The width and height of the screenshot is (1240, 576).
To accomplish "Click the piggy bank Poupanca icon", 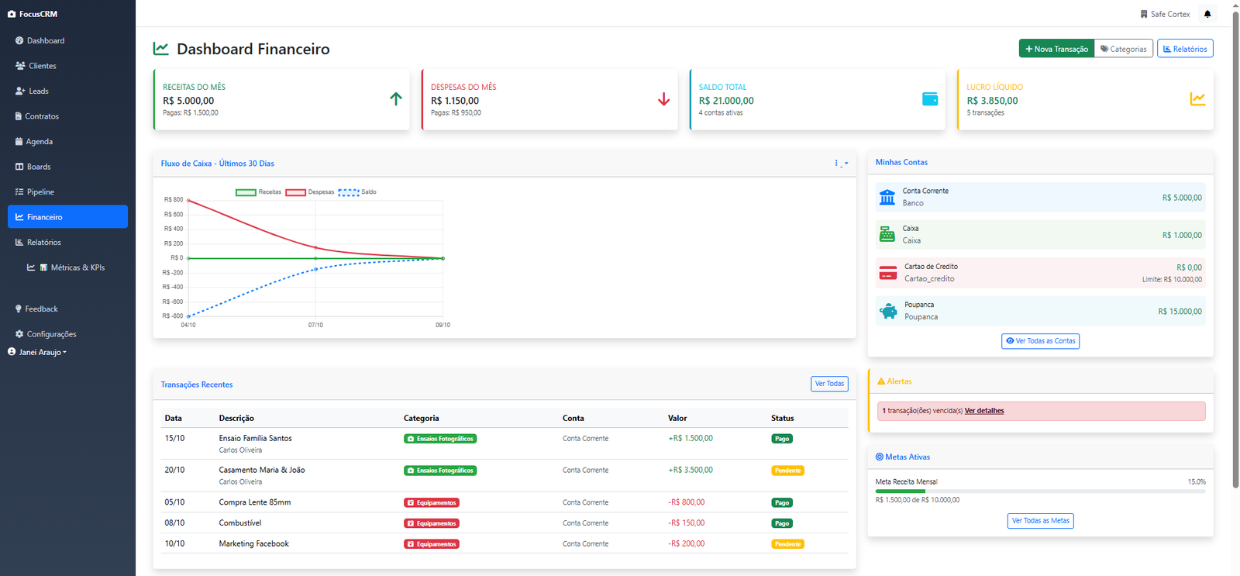I will coord(888,312).
